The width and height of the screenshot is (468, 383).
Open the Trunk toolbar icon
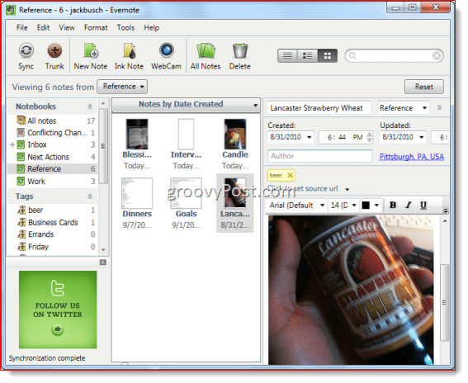[54, 56]
